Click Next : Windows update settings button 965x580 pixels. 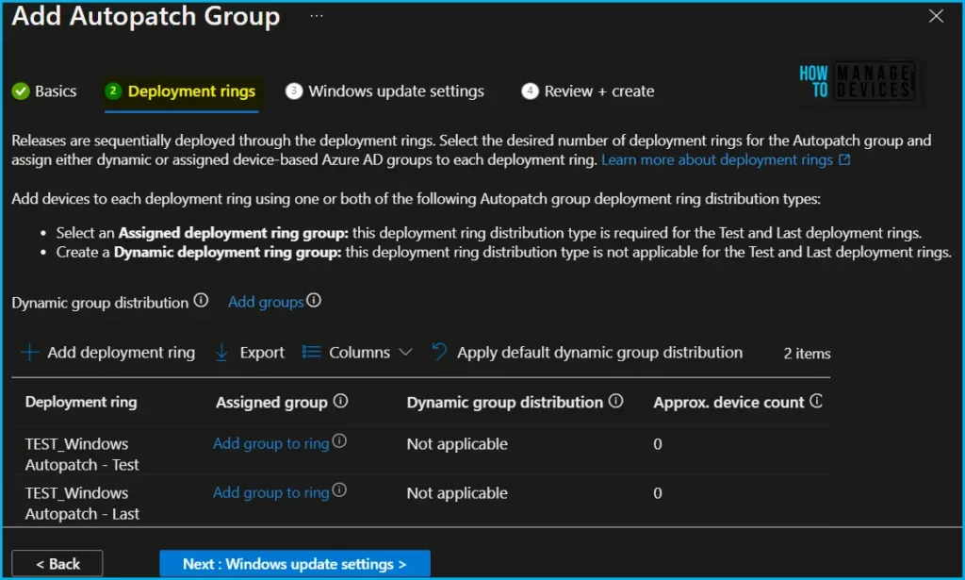[295, 563]
